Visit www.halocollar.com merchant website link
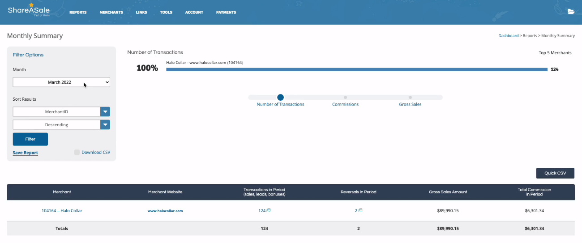The image size is (582, 243). [165, 211]
